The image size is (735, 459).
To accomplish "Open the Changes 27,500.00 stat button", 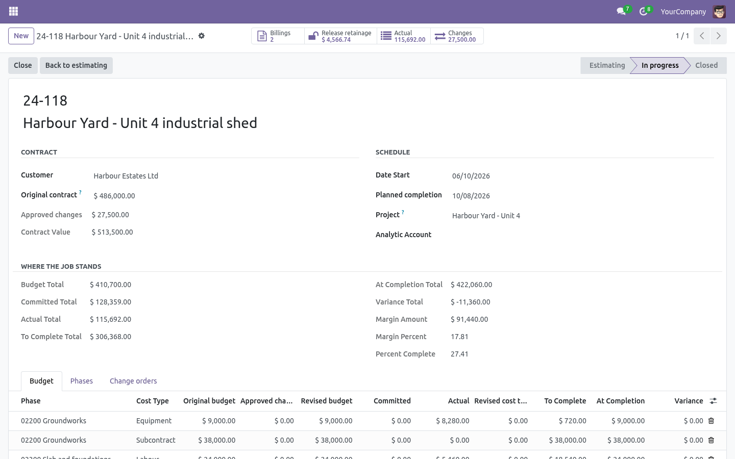I will pos(457,36).
